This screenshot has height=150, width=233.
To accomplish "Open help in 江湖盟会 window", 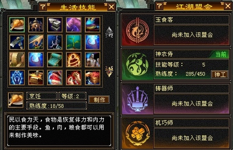I will point(159,6).
